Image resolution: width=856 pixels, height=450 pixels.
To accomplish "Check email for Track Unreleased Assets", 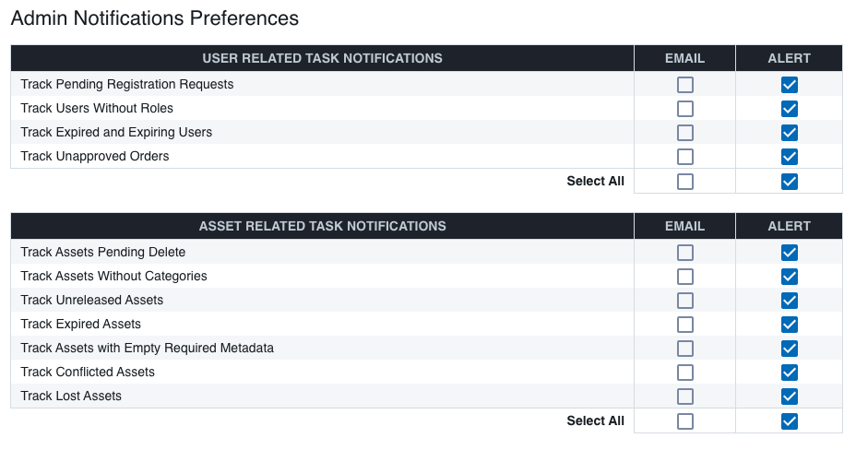I will [685, 301].
